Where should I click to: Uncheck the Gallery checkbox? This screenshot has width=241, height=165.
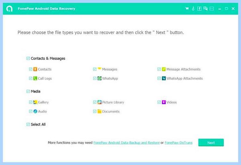click(x=31, y=102)
